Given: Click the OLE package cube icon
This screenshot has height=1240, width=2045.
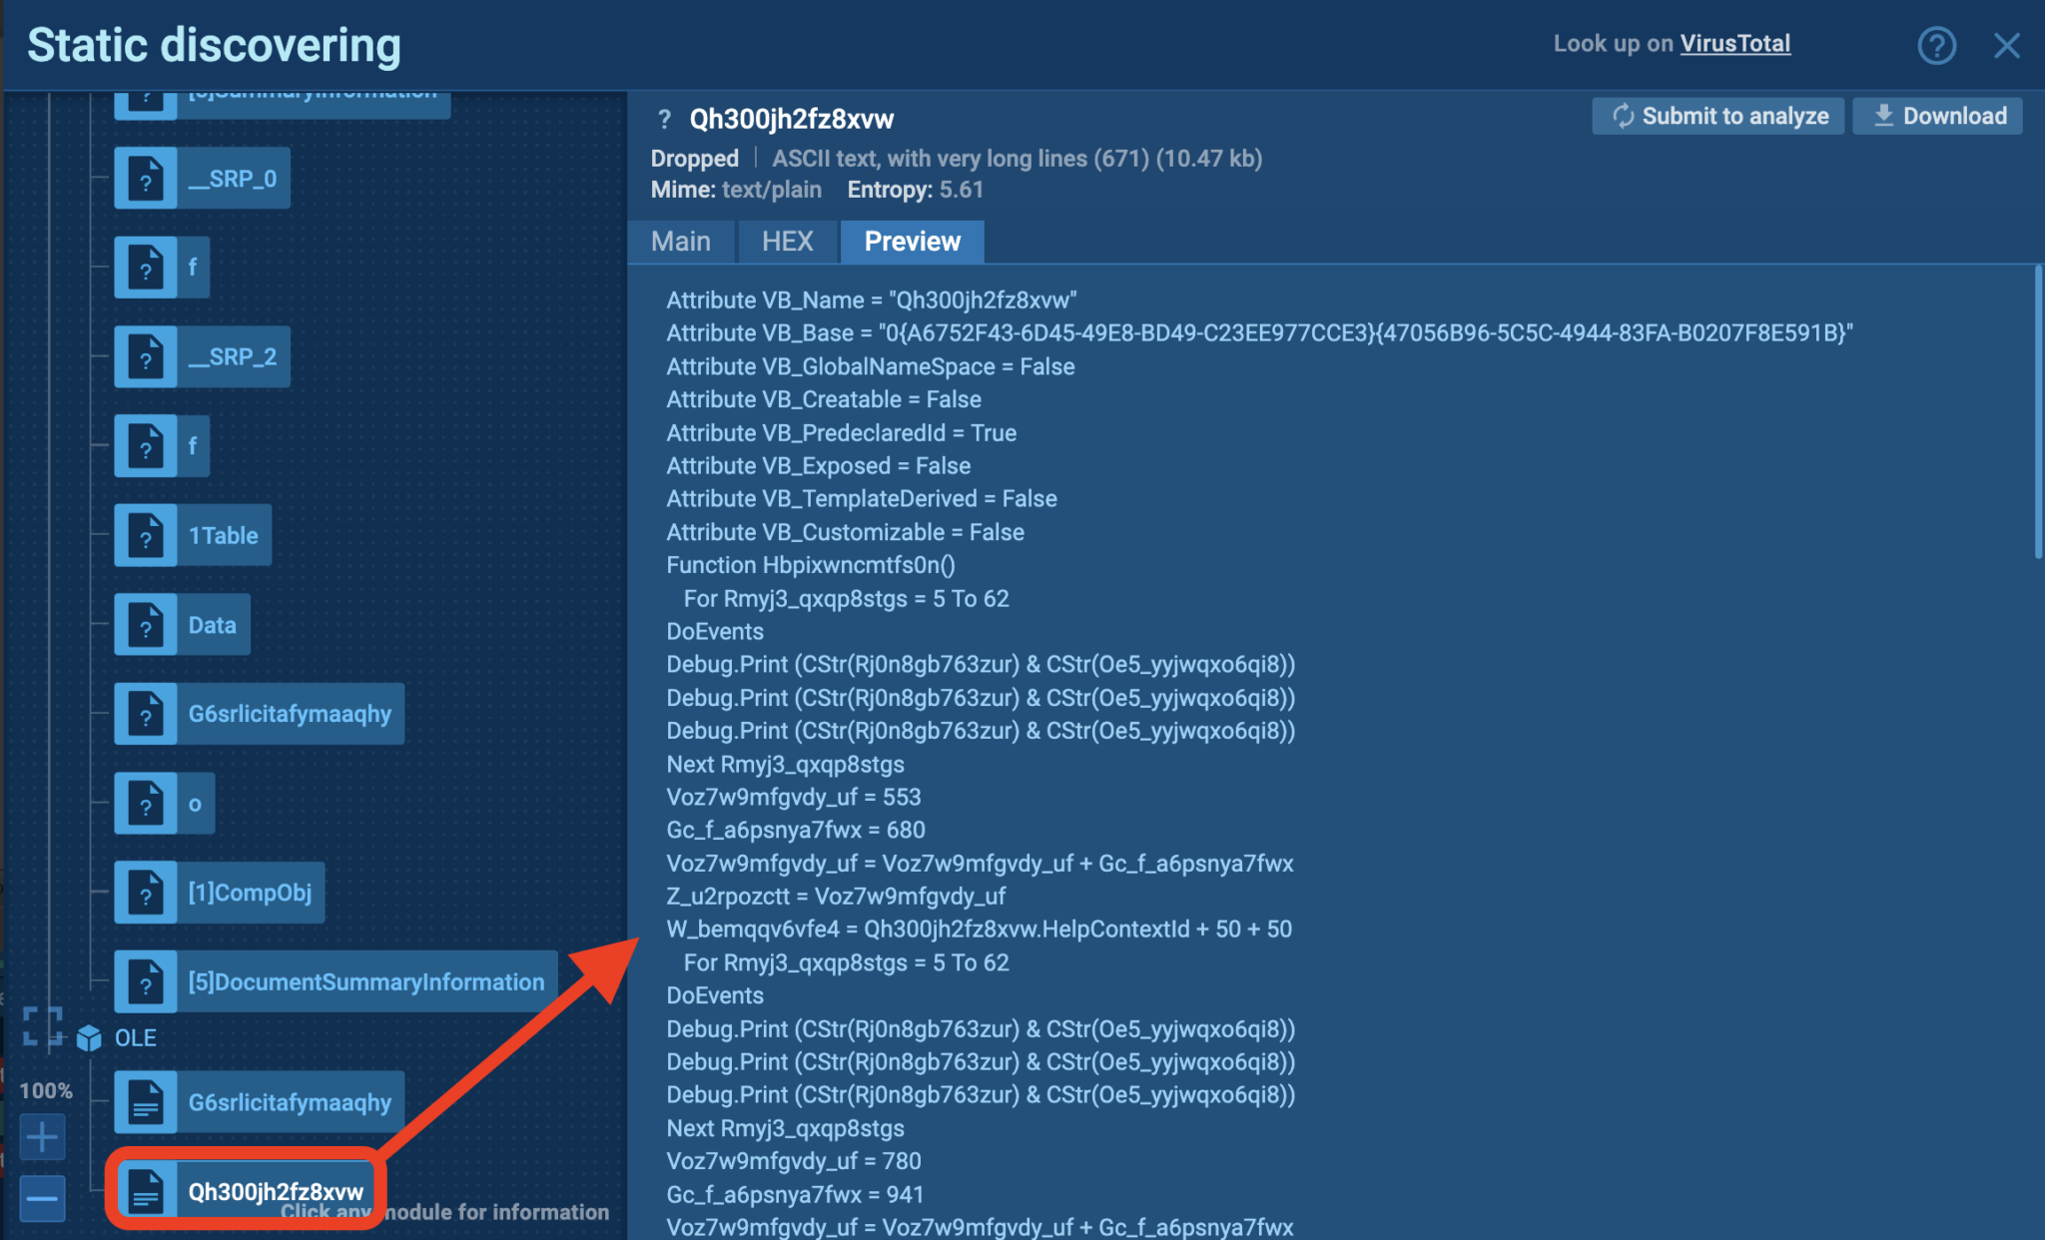Looking at the screenshot, I should click(x=91, y=1037).
